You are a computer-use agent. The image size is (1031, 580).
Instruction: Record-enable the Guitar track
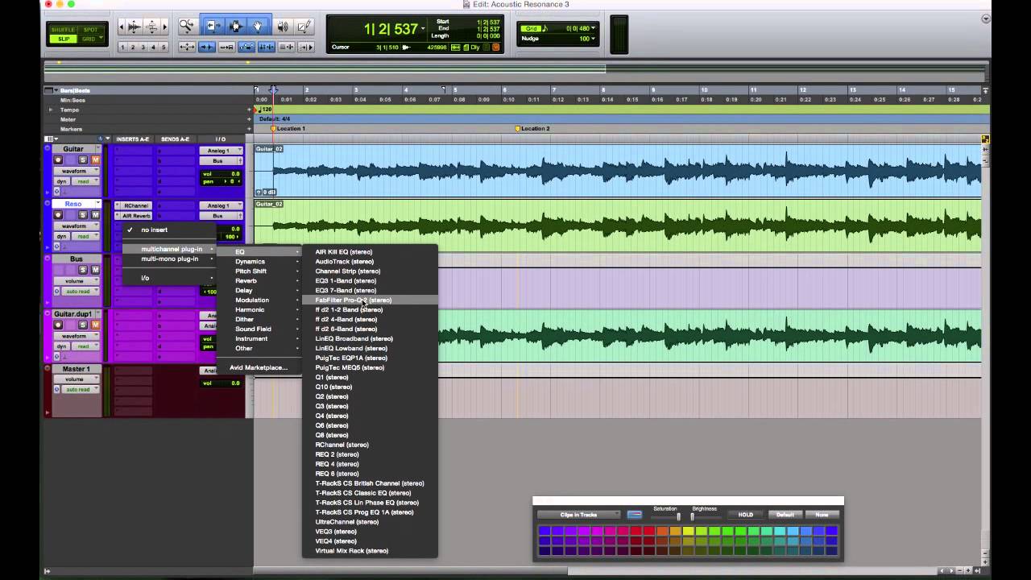coord(58,160)
